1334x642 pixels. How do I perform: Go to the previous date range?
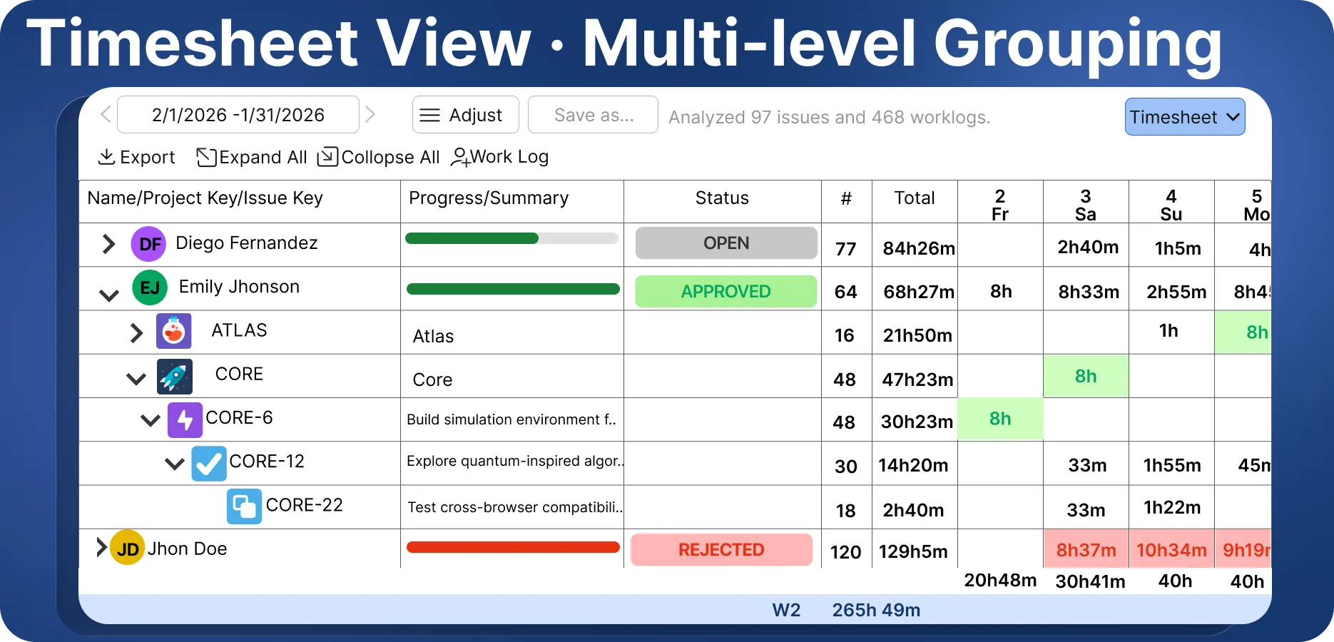coord(106,114)
